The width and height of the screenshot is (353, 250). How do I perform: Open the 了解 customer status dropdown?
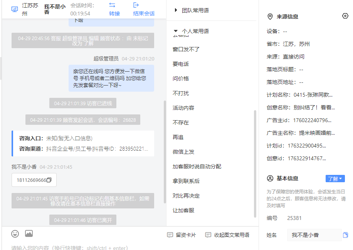coord(335,179)
